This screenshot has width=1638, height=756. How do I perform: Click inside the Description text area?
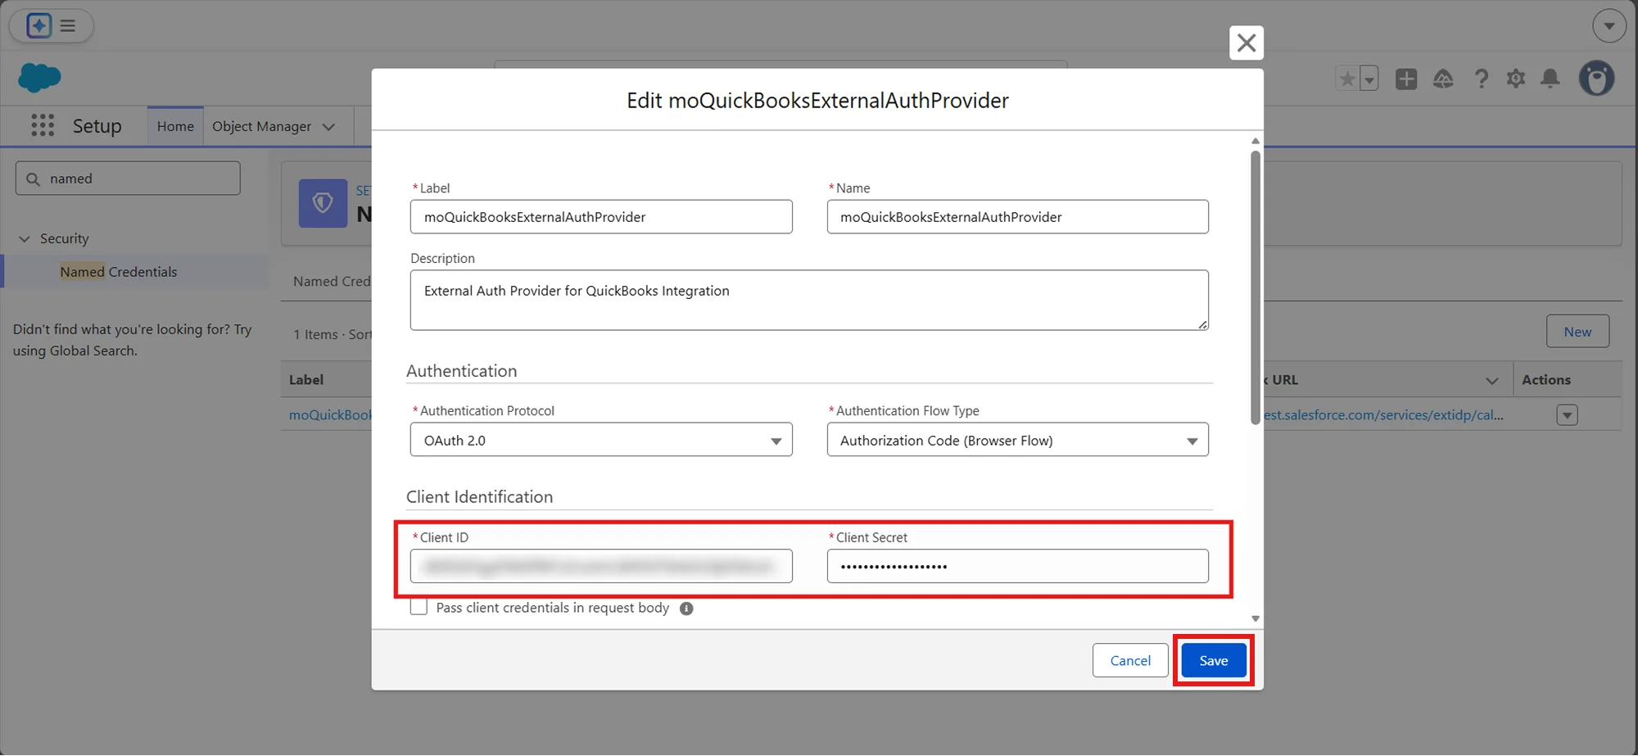pyautogui.click(x=809, y=299)
